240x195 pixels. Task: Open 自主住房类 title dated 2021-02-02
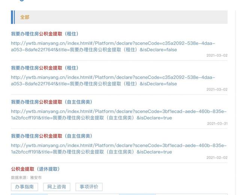[52, 136]
